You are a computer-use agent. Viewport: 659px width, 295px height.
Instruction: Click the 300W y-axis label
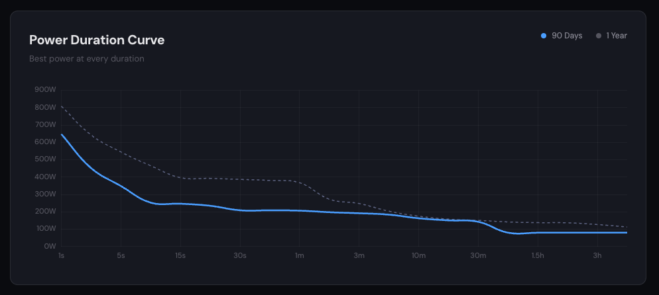[x=45, y=194]
